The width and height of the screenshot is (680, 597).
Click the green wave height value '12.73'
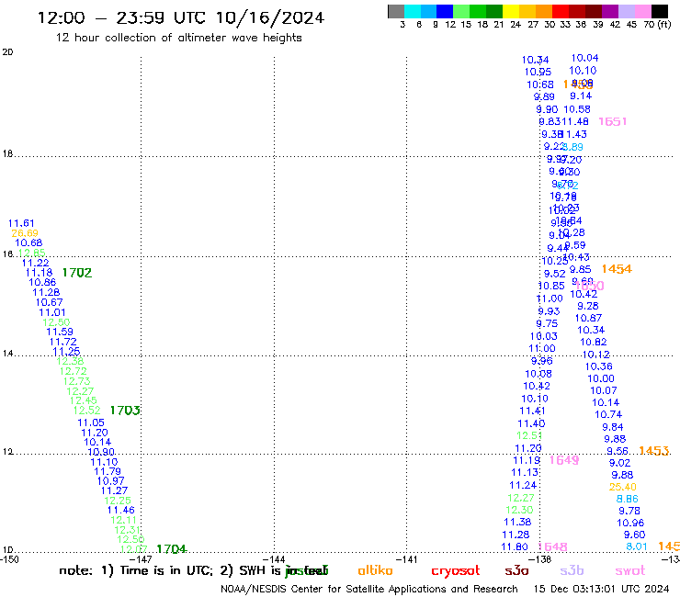click(x=77, y=381)
